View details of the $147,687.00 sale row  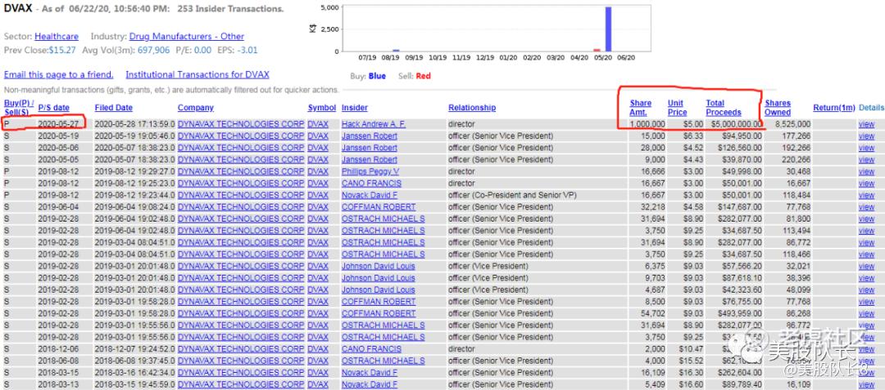[866, 207]
